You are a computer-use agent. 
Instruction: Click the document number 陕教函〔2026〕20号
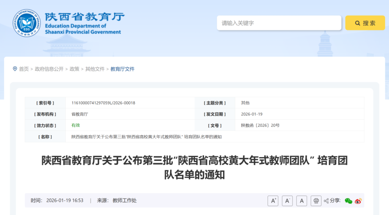(x=260, y=125)
